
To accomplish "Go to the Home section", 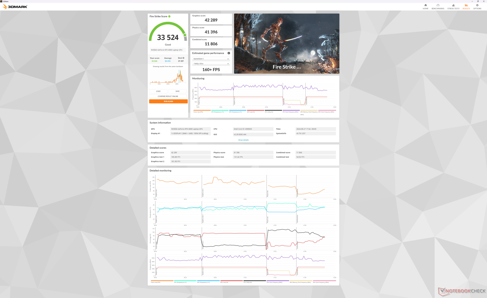I will coord(425,7).
